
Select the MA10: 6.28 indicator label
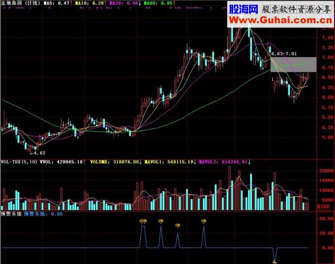89,3
